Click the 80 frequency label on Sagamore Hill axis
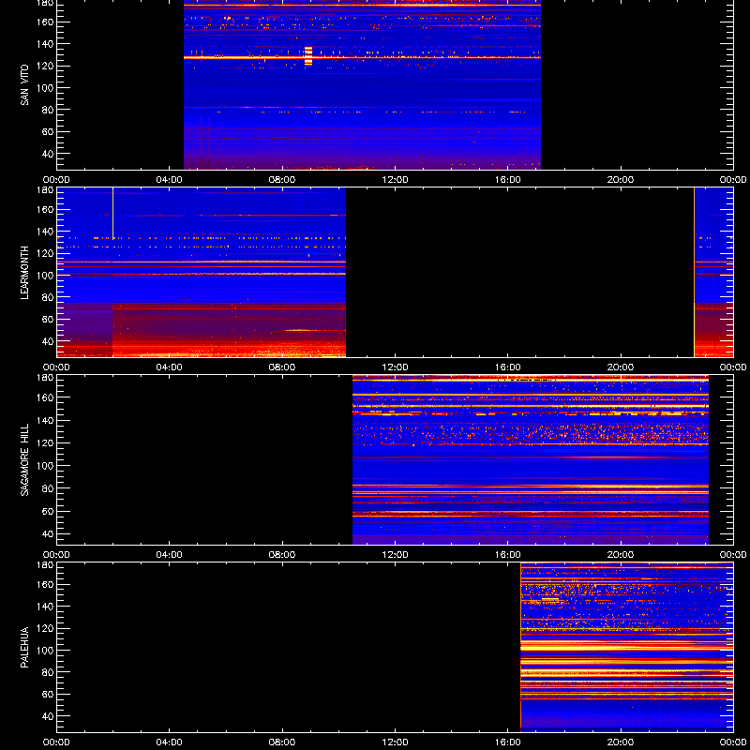 pos(48,488)
